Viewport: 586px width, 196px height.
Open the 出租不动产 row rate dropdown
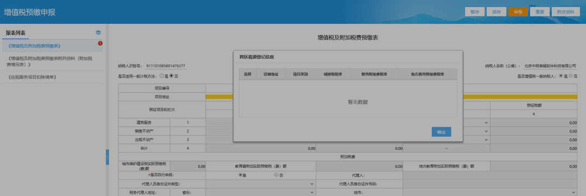tap(486, 140)
